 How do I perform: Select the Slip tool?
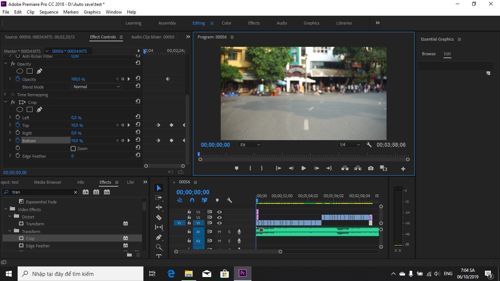pyautogui.click(x=159, y=227)
